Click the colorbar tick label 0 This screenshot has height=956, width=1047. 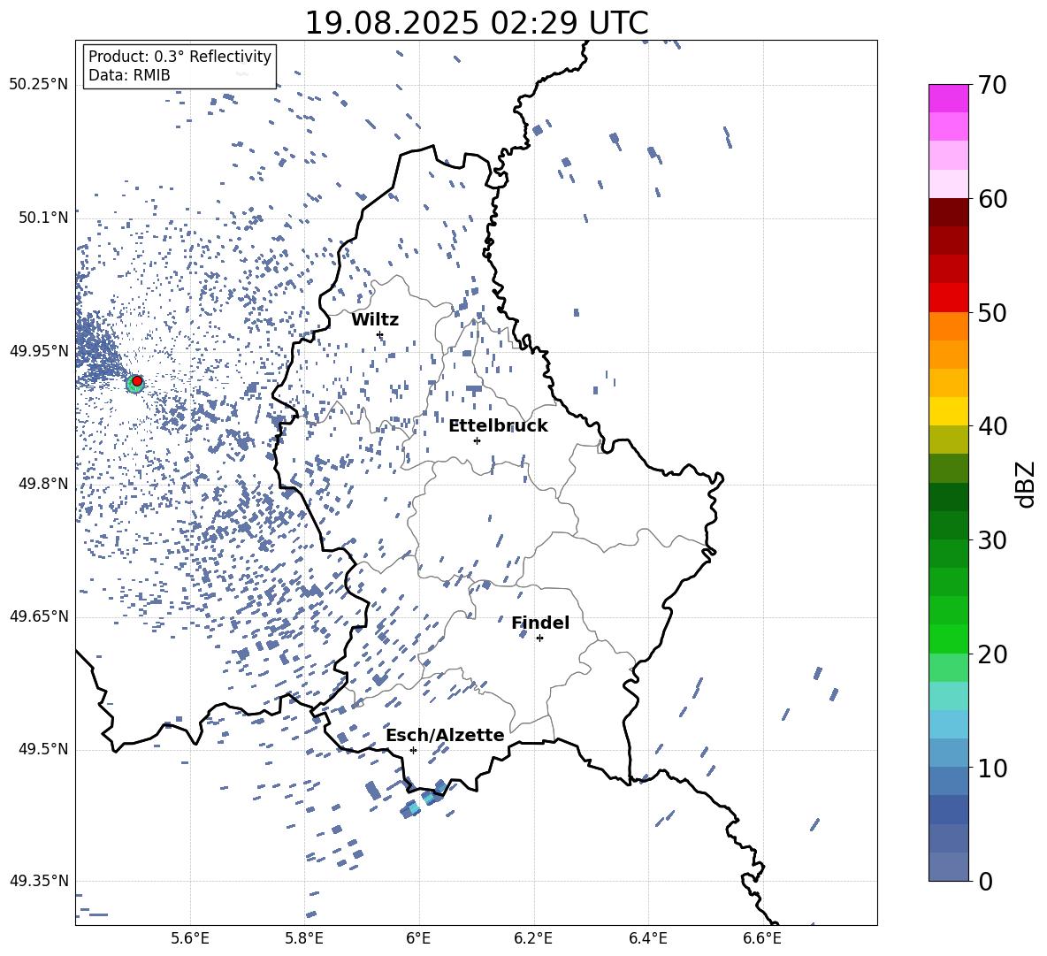pyautogui.click(x=985, y=881)
